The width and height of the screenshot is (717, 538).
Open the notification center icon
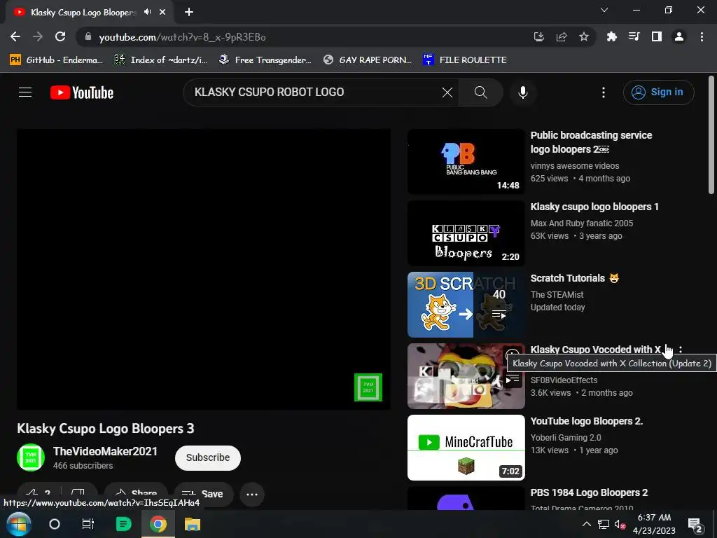[695, 524]
